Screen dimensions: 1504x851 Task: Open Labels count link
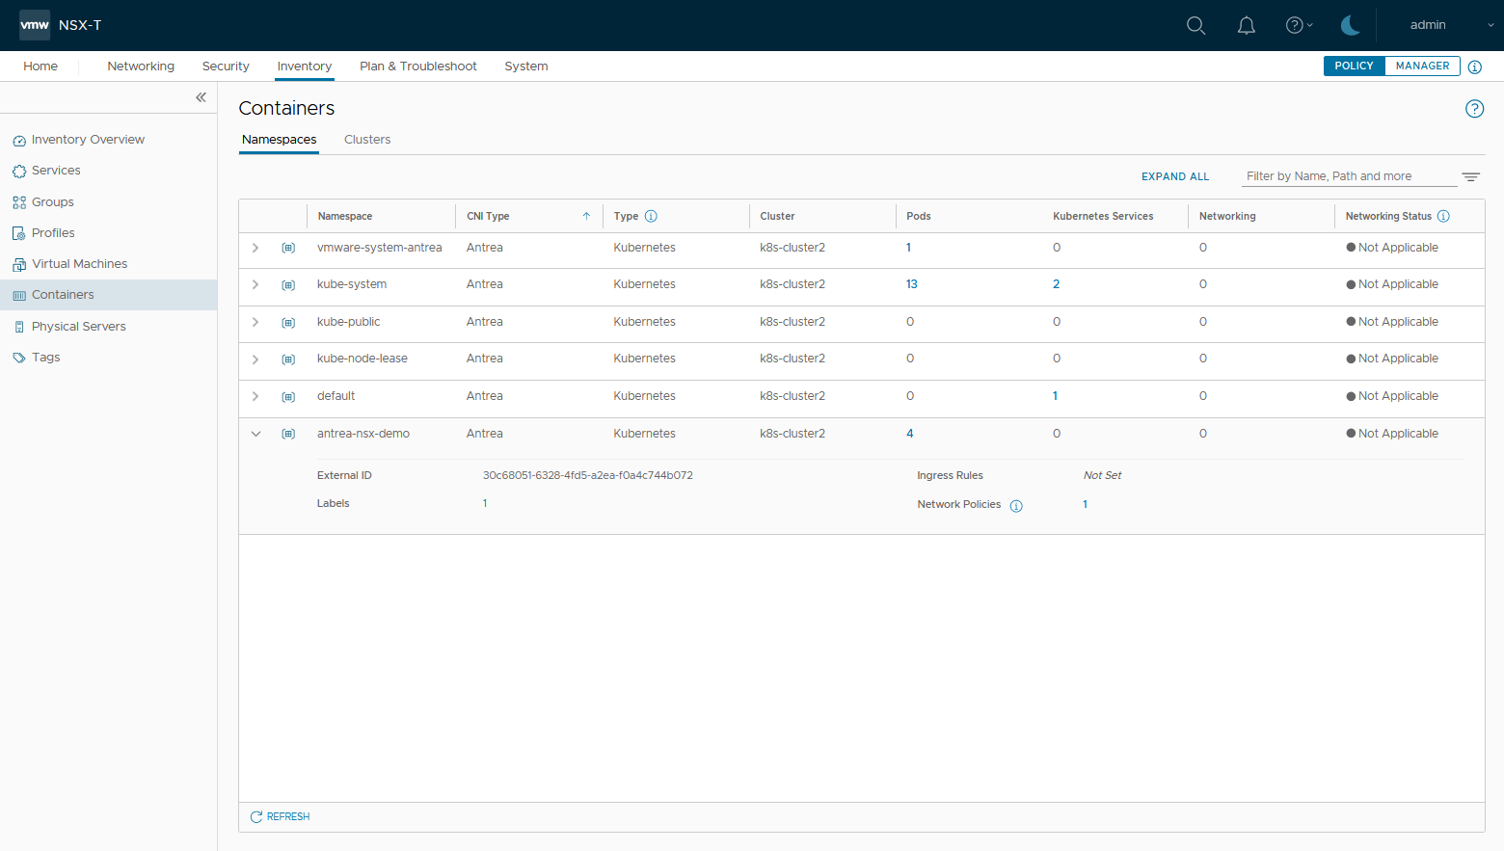point(485,503)
